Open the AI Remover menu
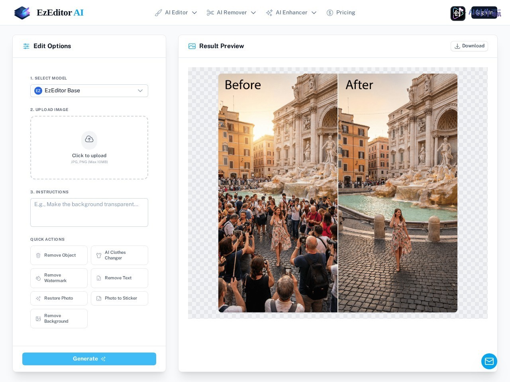510x382 pixels. coord(231,13)
